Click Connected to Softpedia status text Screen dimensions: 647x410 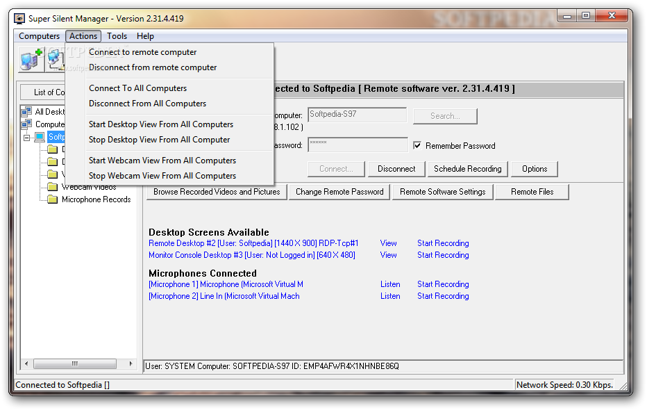coord(62,385)
